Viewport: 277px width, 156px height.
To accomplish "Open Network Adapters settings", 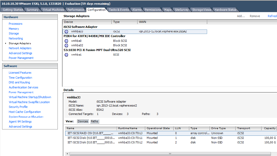I will click(20, 48).
